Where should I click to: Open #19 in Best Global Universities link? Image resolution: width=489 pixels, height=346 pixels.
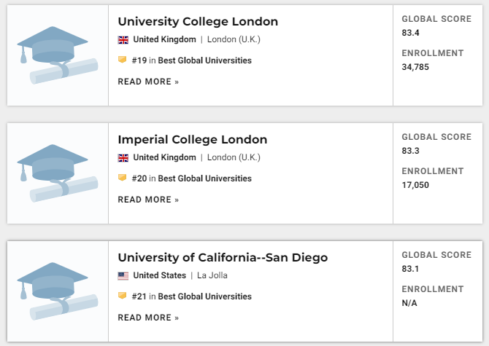coord(191,60)
